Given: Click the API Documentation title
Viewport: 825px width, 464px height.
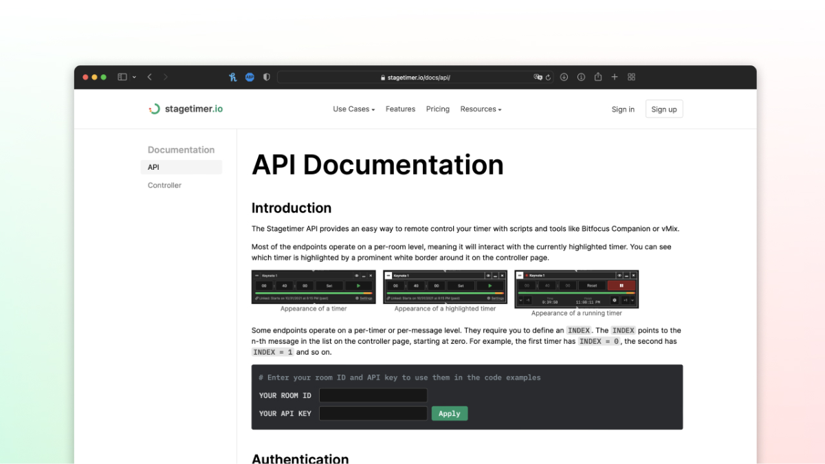Looking at the screenshot, I should pyautogui.click(x=377, y=165).
